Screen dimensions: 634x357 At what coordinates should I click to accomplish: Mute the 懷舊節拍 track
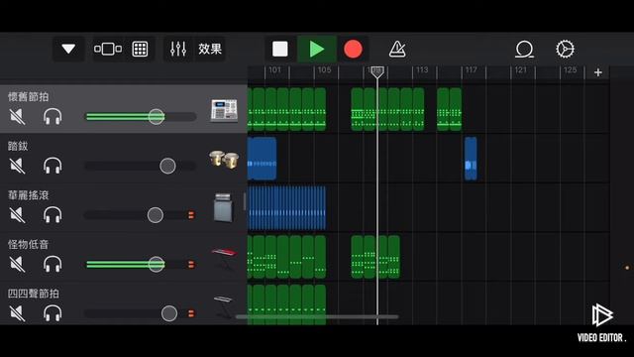(17, 117)
